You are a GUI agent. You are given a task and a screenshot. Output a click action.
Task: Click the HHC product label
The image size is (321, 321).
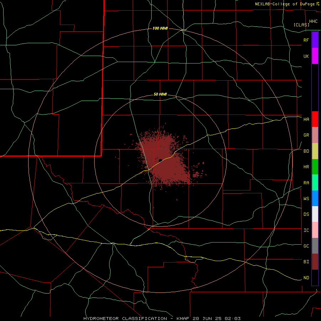[313, 21]
